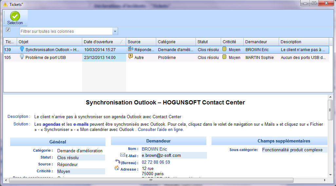Open the Consulter l'aide en ligne link
336x186 pixels.
(x=161, y=130)
